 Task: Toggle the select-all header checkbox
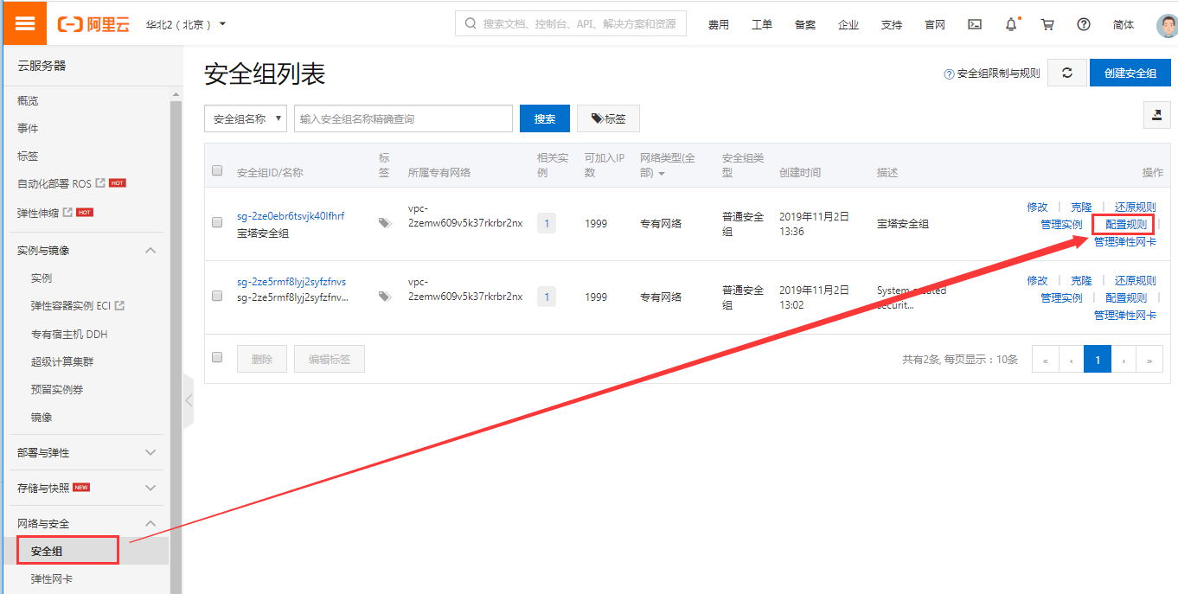click(218, 170)
